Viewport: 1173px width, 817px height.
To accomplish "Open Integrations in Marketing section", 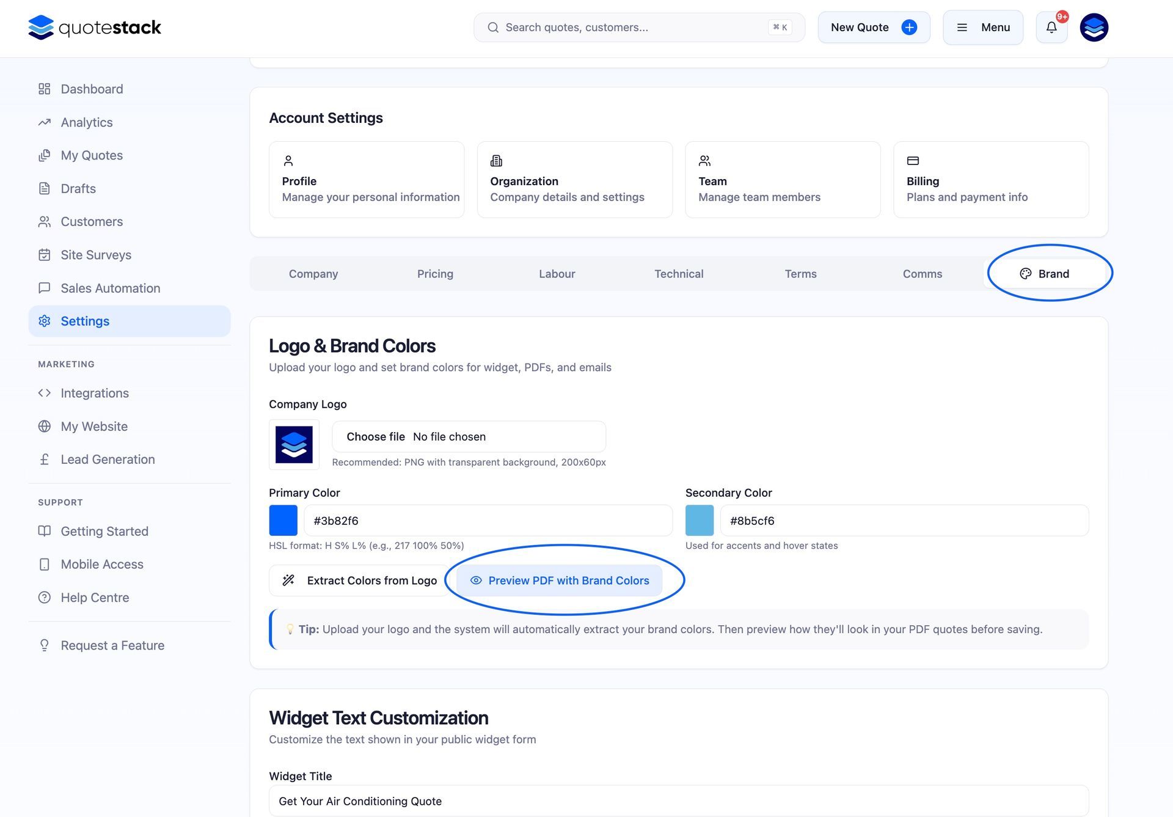I will pos(94,393).
